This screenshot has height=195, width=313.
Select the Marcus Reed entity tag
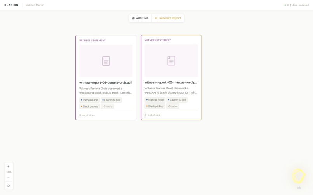pos(155,100)
